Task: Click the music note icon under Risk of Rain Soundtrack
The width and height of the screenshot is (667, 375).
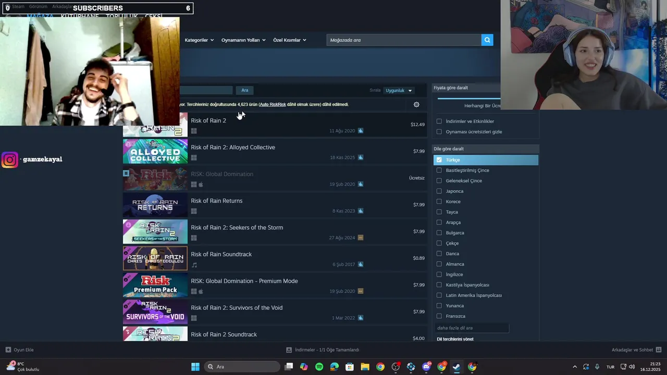Action: click(194, 265)
